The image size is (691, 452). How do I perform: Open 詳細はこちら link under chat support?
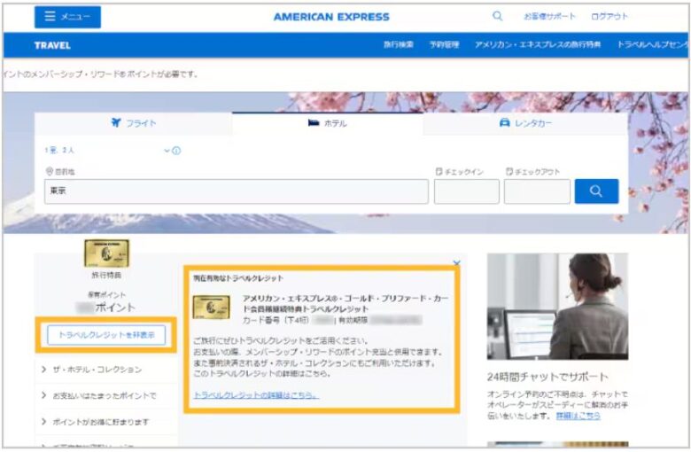[x=578, y=416]
